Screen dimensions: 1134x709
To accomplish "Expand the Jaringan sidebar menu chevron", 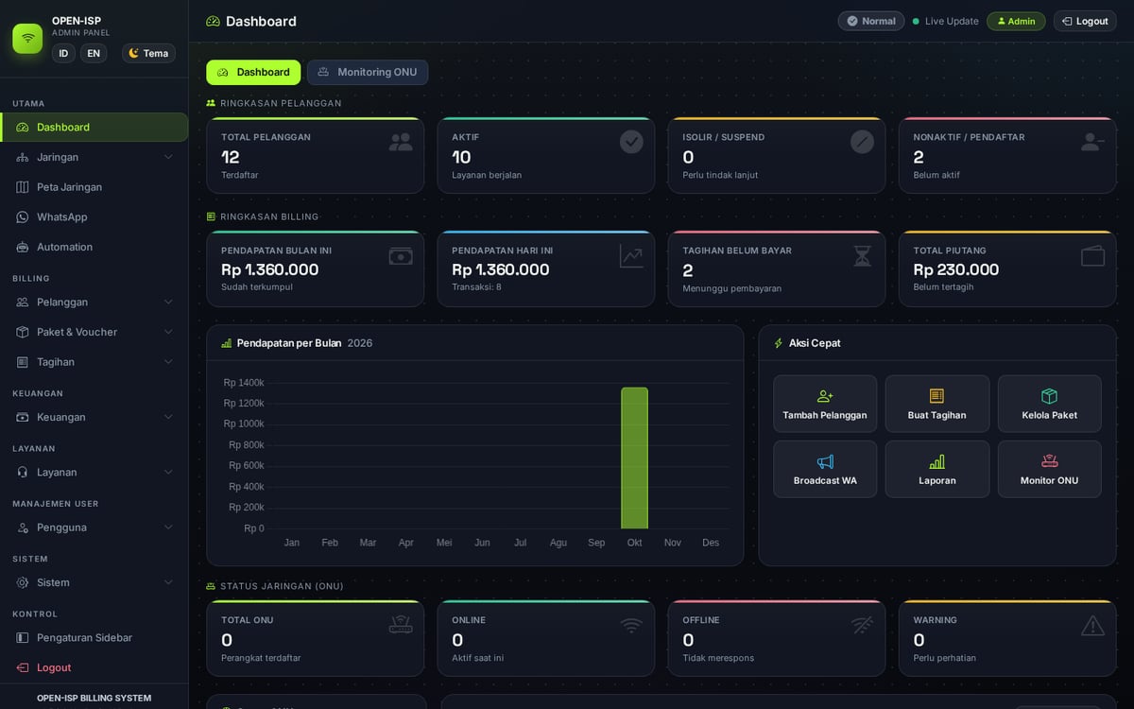I will tap(168, 157).
